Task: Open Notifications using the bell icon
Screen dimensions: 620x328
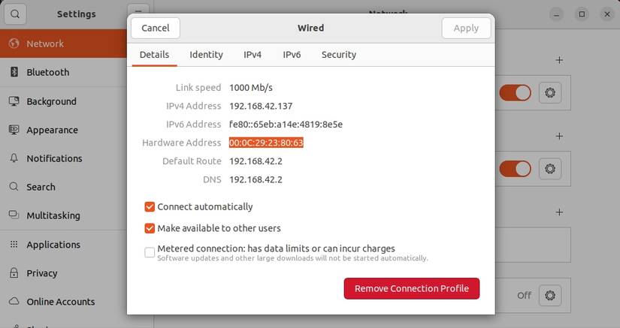Action: (14, 158)
